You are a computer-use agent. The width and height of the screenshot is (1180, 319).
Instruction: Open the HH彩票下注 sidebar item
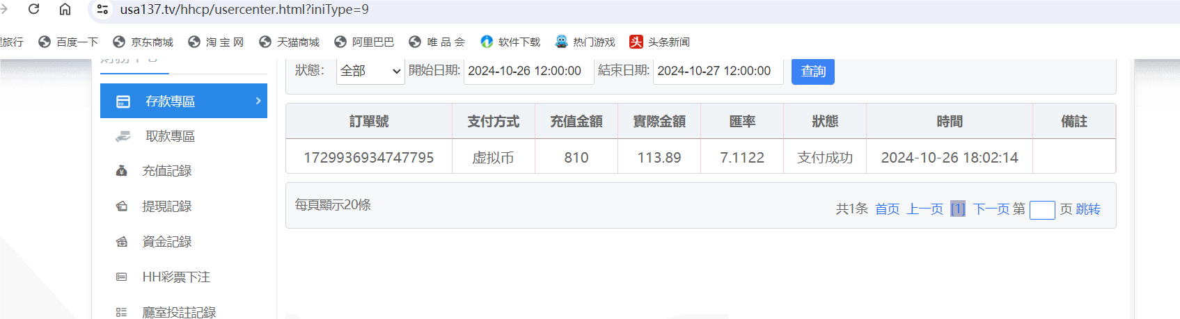176,277
